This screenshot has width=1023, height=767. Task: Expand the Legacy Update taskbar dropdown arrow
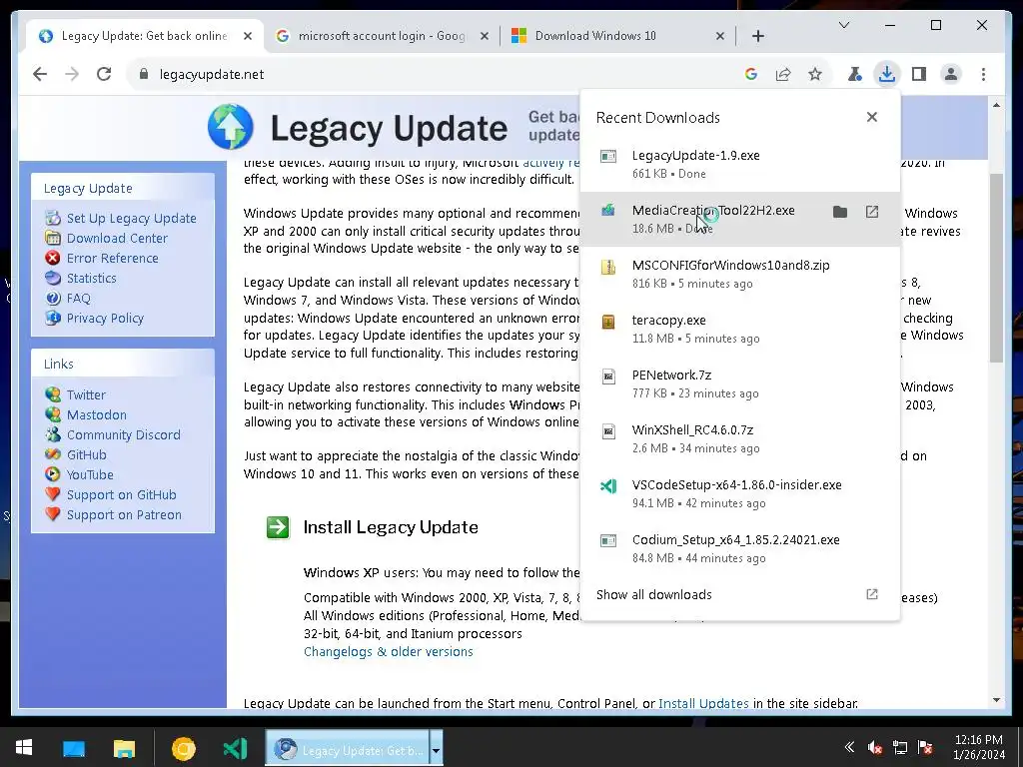point(436,749)
